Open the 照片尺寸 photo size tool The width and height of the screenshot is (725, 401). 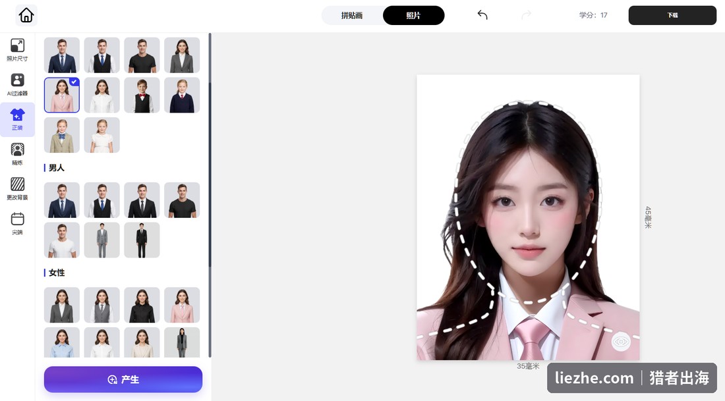(x=17, y=50)
